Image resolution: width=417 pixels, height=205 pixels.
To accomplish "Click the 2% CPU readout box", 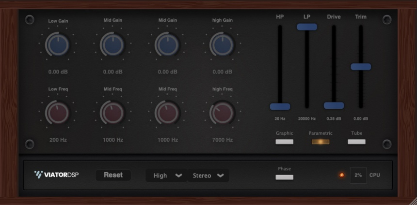I will click(x=358, y=176).
